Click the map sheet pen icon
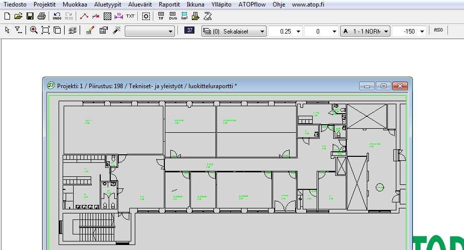Screen dimensions: 464x250 click(207, 16)
